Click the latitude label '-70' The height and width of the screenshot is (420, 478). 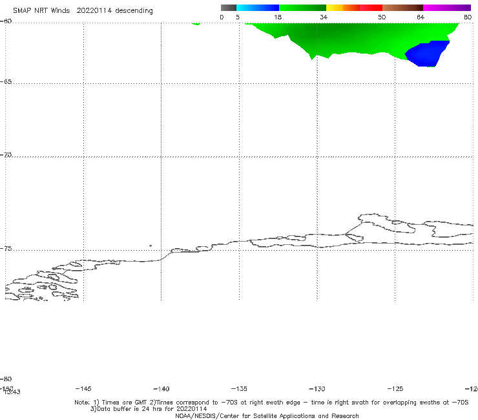click(6, 155)
